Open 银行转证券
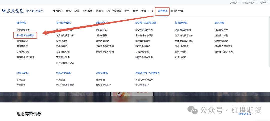This screenshot has height=121, width=270. pyautogui.click(x=62, y=41)
